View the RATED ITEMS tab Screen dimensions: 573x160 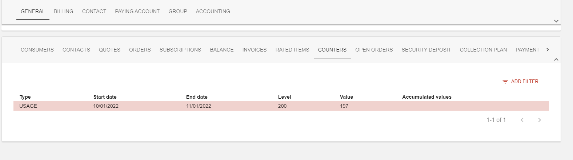pyautogui.click(x=292, y=50)
